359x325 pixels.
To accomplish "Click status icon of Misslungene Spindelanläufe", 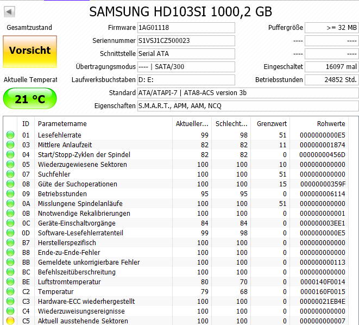I will (x=10, y=203).
